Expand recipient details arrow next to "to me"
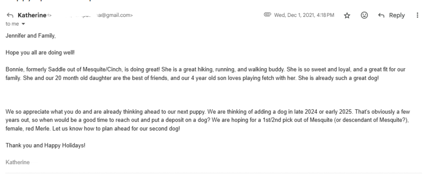This screenshot has width=424, height=175. (23, 24)
